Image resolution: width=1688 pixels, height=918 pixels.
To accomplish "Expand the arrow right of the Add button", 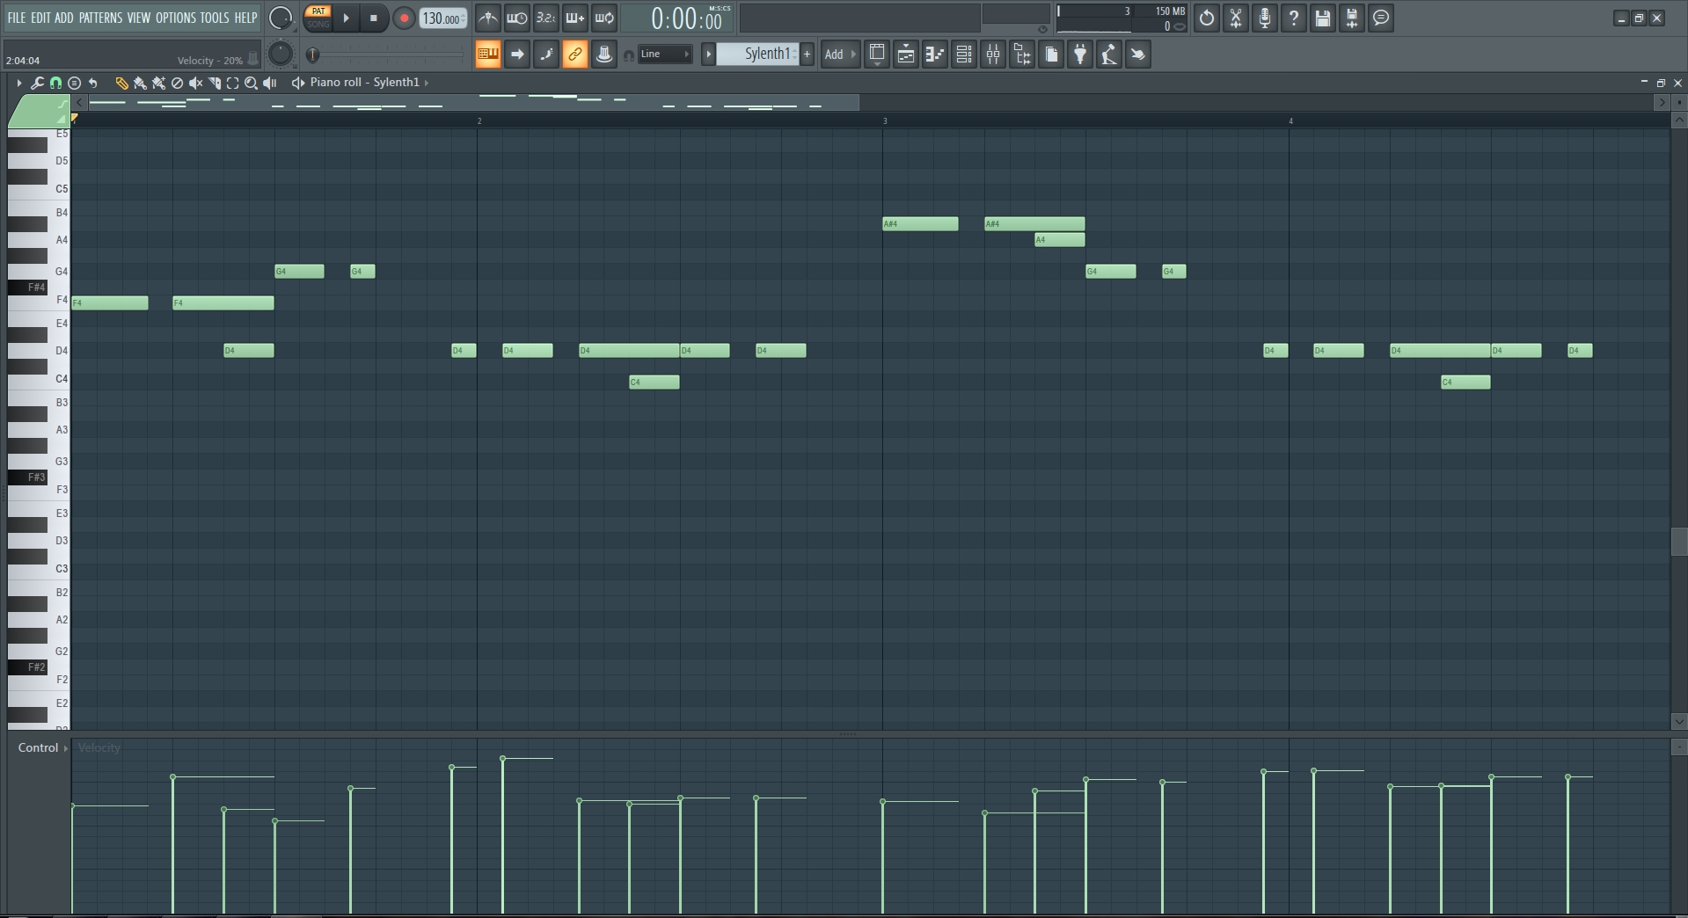I will [853, 55].
